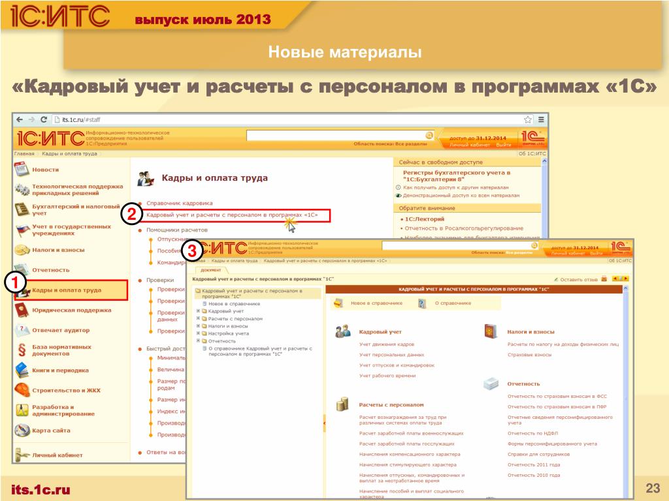Open Регистры бухгалтерского учета в 1С:Бухгалтерии 8
The width and height of the screenshot is (669, 501).
coord(456,176)
